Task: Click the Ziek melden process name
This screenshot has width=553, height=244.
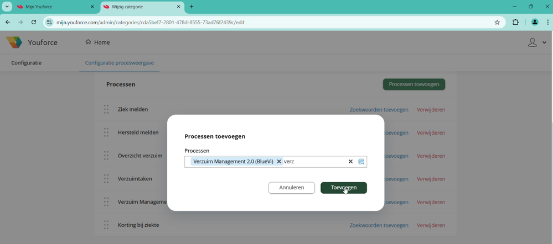Action: tap(133, 109)
